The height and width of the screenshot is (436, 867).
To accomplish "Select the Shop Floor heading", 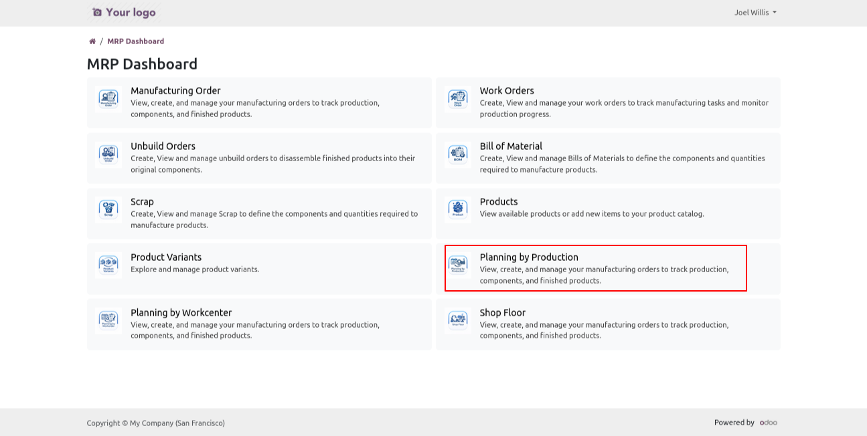I will click(502, 313).
